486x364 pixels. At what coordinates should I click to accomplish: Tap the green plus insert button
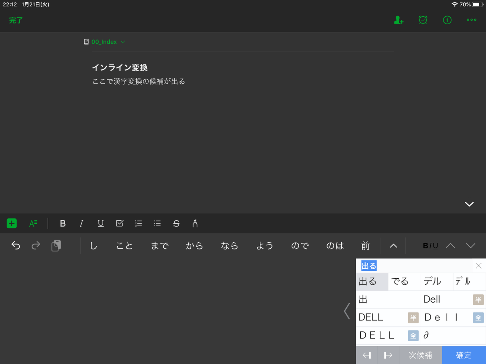click(12, 223)
